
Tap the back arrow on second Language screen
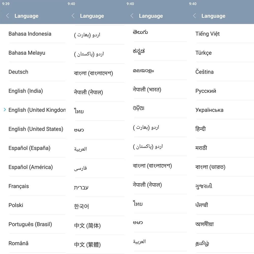(73, 16)
